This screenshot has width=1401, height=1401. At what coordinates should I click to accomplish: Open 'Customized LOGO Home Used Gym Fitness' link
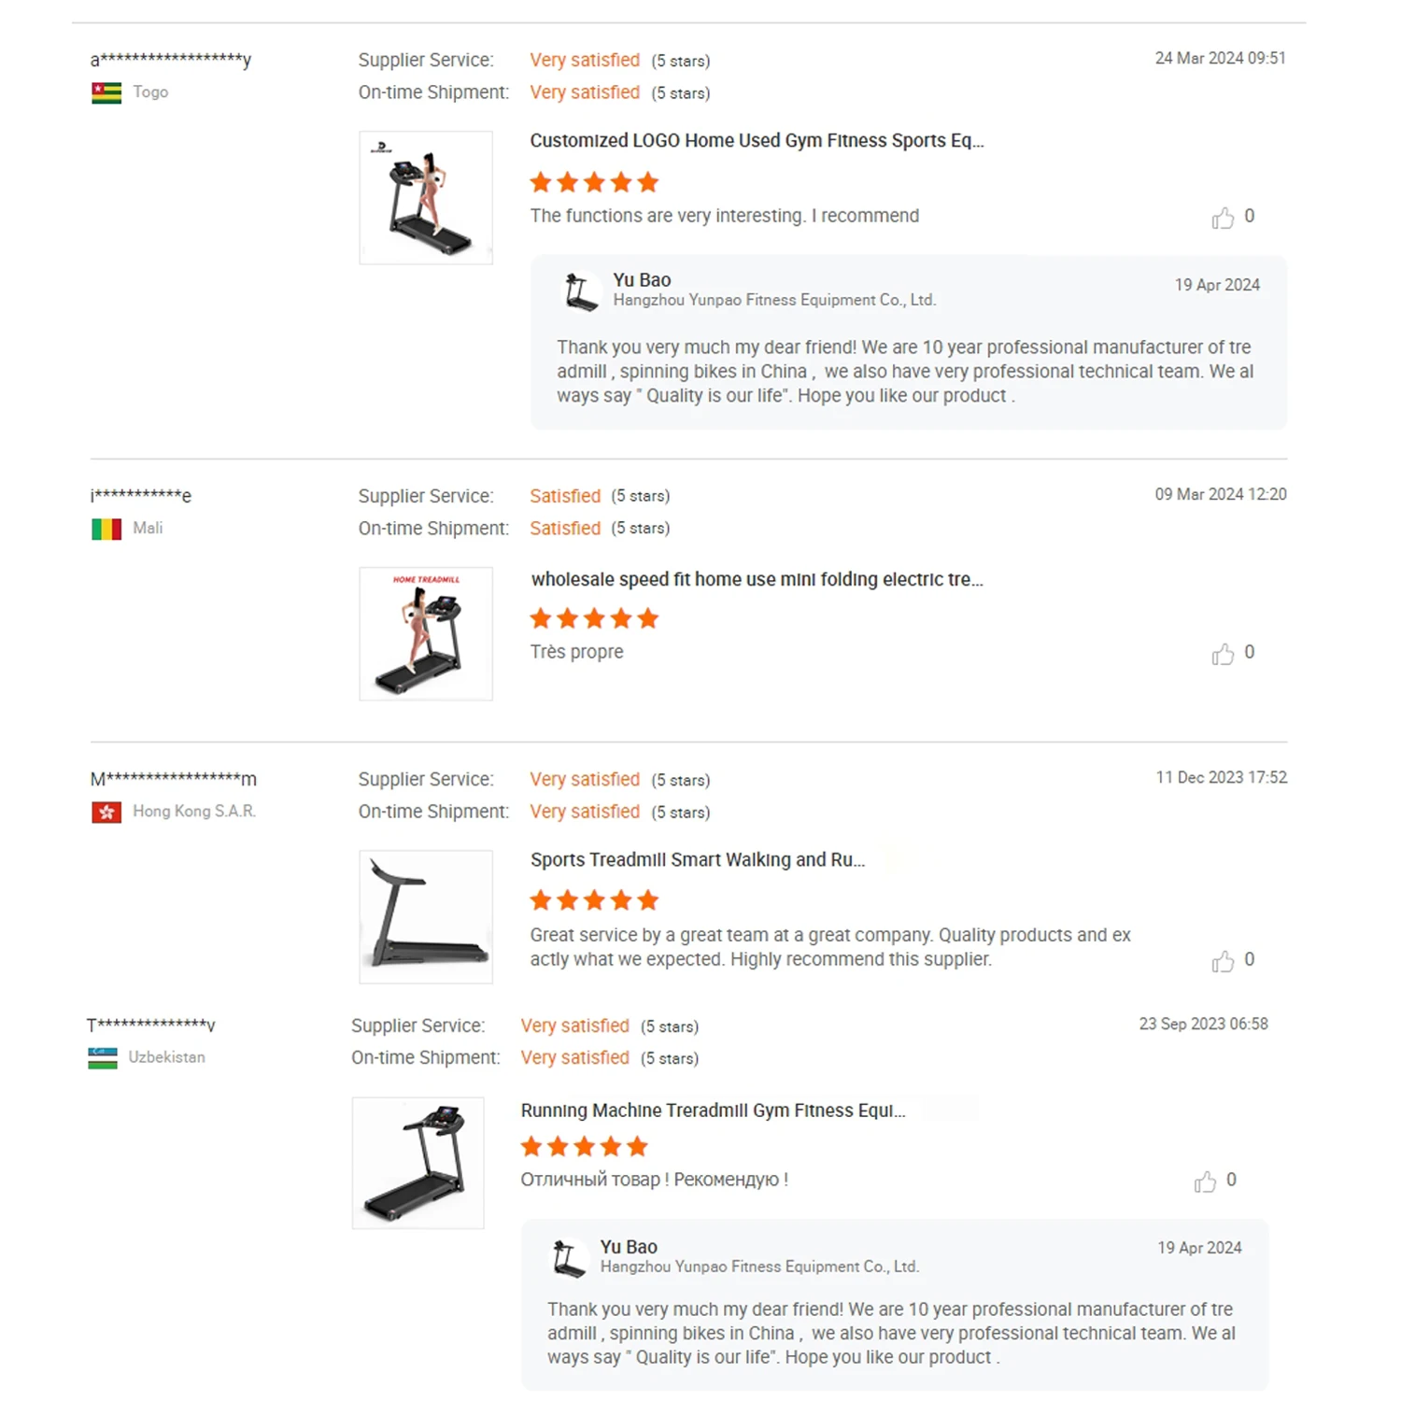point(757,141)
